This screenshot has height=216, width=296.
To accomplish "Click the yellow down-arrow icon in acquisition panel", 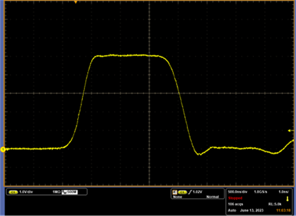I will click(287, 198).
